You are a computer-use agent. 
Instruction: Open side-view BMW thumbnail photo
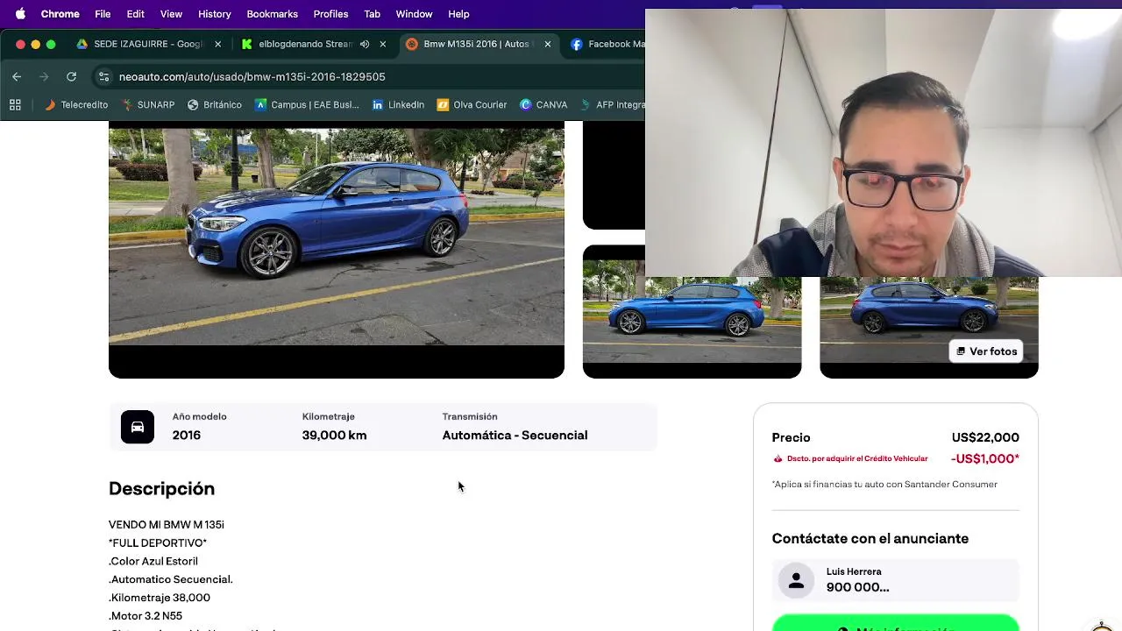pos(692,312)
